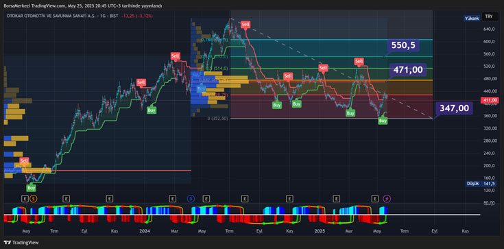Open the E earnings marker dated November 2024
The image size is (504, 249).
[x=289, y=199]
